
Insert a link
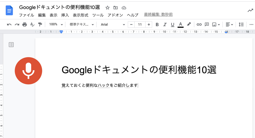coord(199,25)
